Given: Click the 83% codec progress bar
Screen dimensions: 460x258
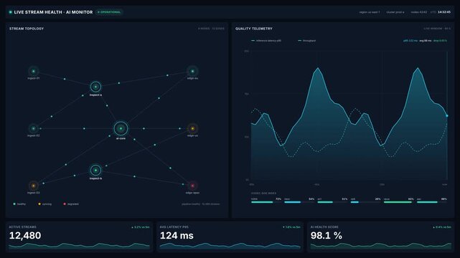Looking at the screenshot, I should point(399,202).
